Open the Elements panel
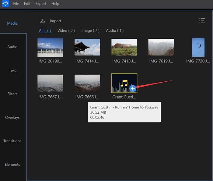This screenshot has width=213, height=181. [12, 165]
